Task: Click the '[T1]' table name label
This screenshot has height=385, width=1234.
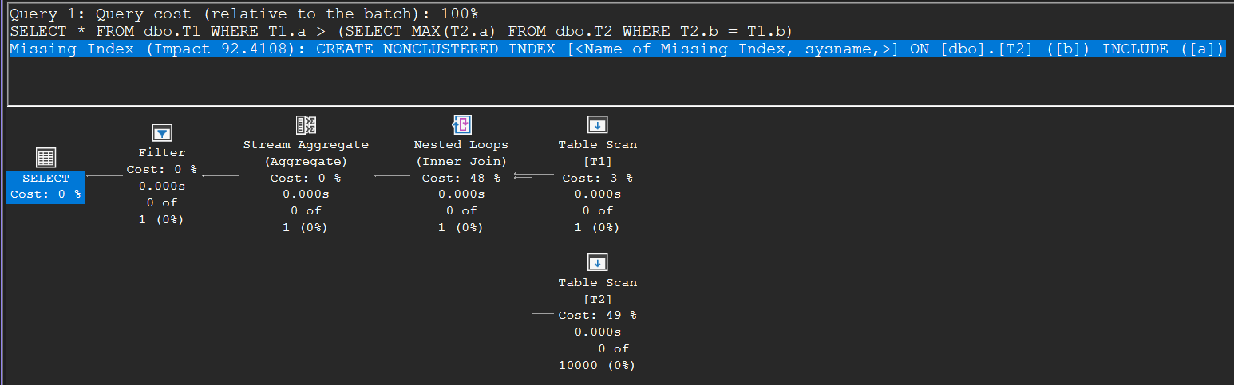Action: coord(598,161)
